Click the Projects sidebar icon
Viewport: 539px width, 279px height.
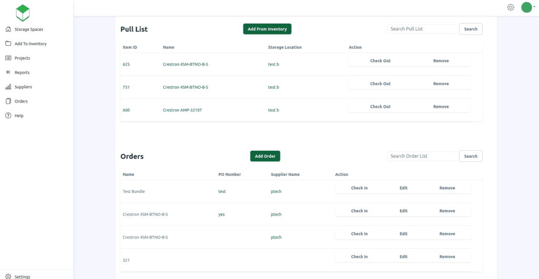click(x=8, y=58)
